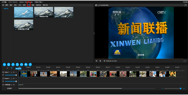The image size is (188, 95).
Task: Zoom in timeline with plus magnifier
Action: coord(184,88)
